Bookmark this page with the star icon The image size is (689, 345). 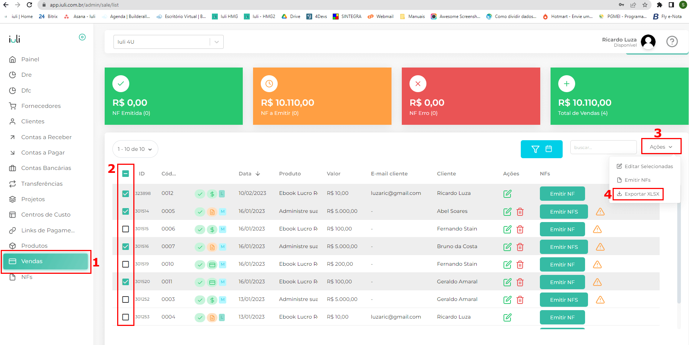(645, 5)
